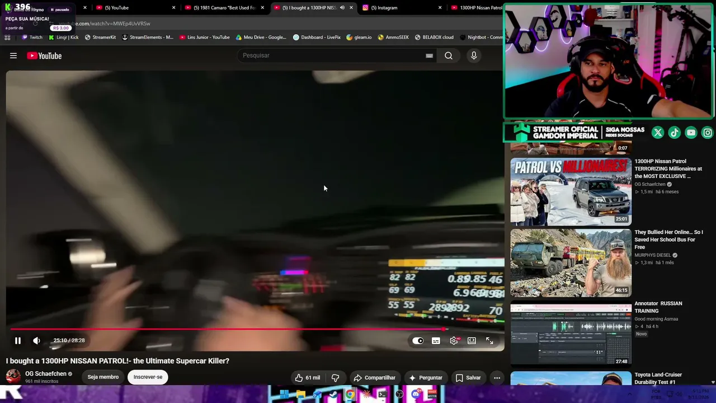Open the on-screen keyboard in search box
Screen dimensions: 716x403
pos(429,55)
